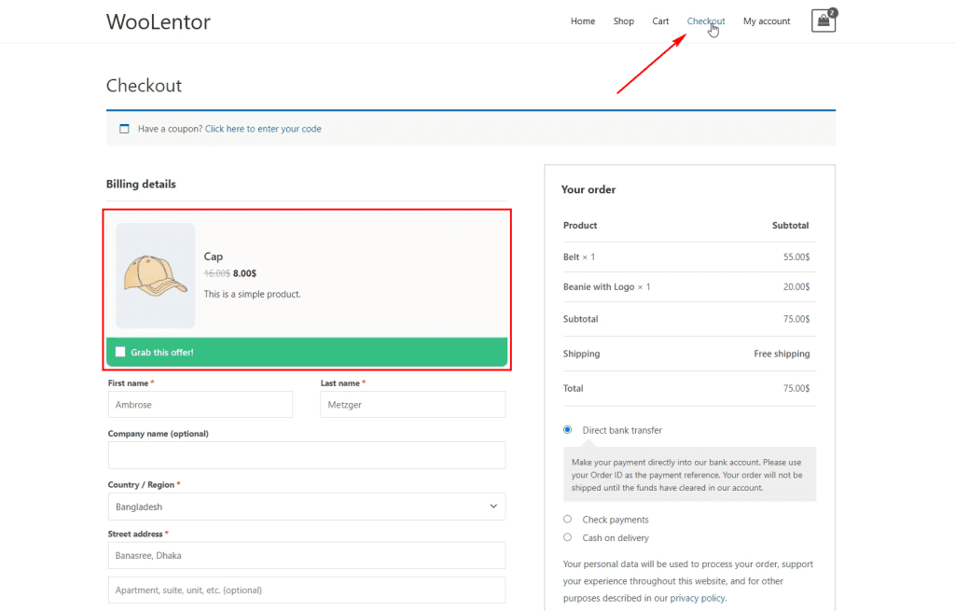Open the shopping cart bag icon
955x611 pixels.
(x=823, y=21)
